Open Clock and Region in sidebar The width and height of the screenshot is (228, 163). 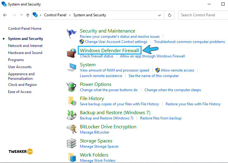click(23, 85)
